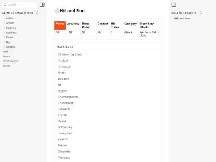Expand the Modifiers tree folder
216x162 pixels.
click(x=4, y=32)
